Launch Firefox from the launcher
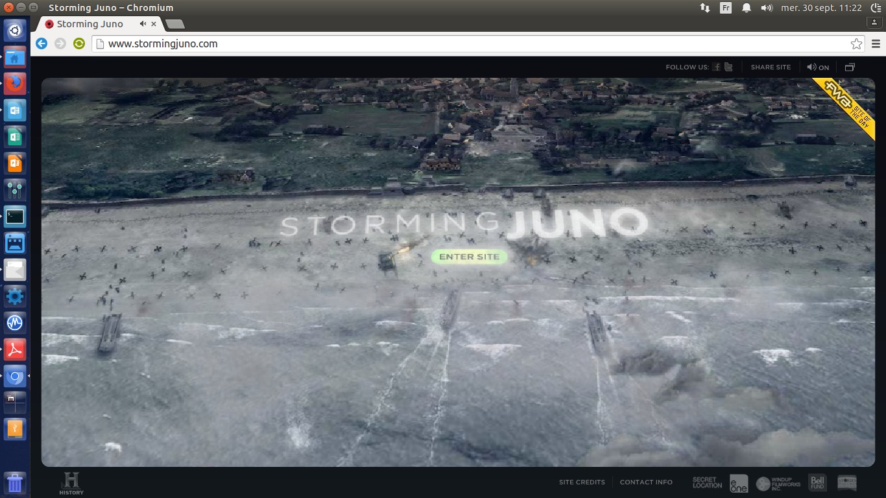This screenshot has width=886, height=498. (15, 83)
